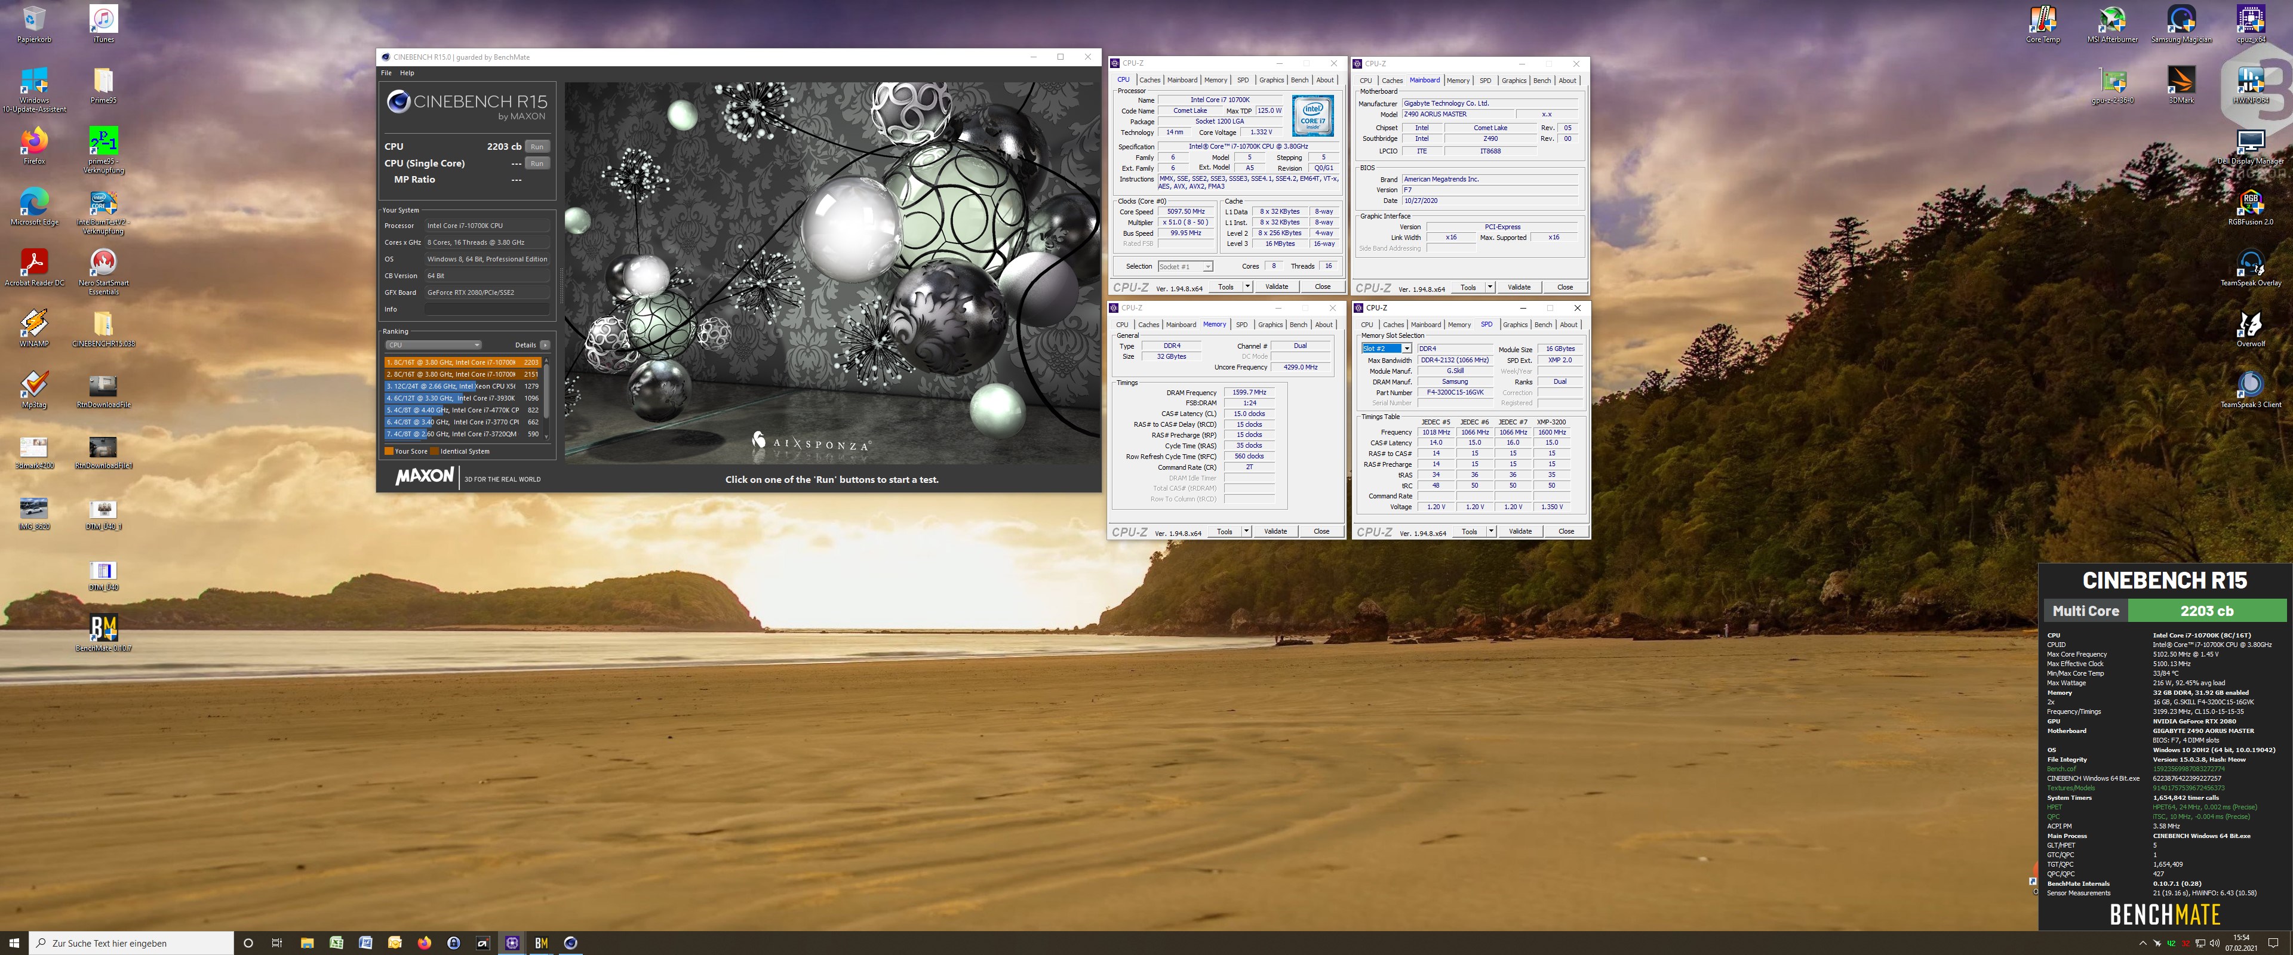This screenshot has height=955, width=2293.
Task: Click the BenchMate taskbar icon
Action: pyautogui.click(x=540, y=942)
